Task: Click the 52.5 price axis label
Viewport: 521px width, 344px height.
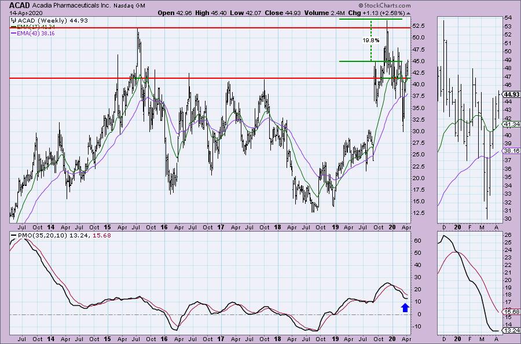Action: (420, 26)
